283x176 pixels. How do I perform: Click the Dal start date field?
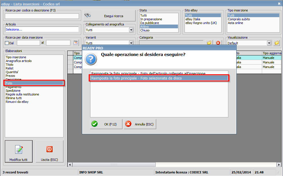[x=28, y=43]
